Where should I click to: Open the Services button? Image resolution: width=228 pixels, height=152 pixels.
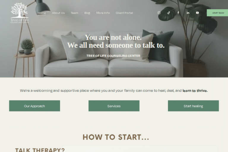tap(114, 106)
